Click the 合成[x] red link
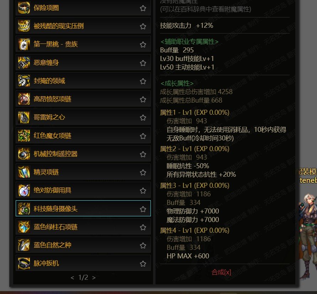This screenshot has width=317, height=294. point(221,272)
